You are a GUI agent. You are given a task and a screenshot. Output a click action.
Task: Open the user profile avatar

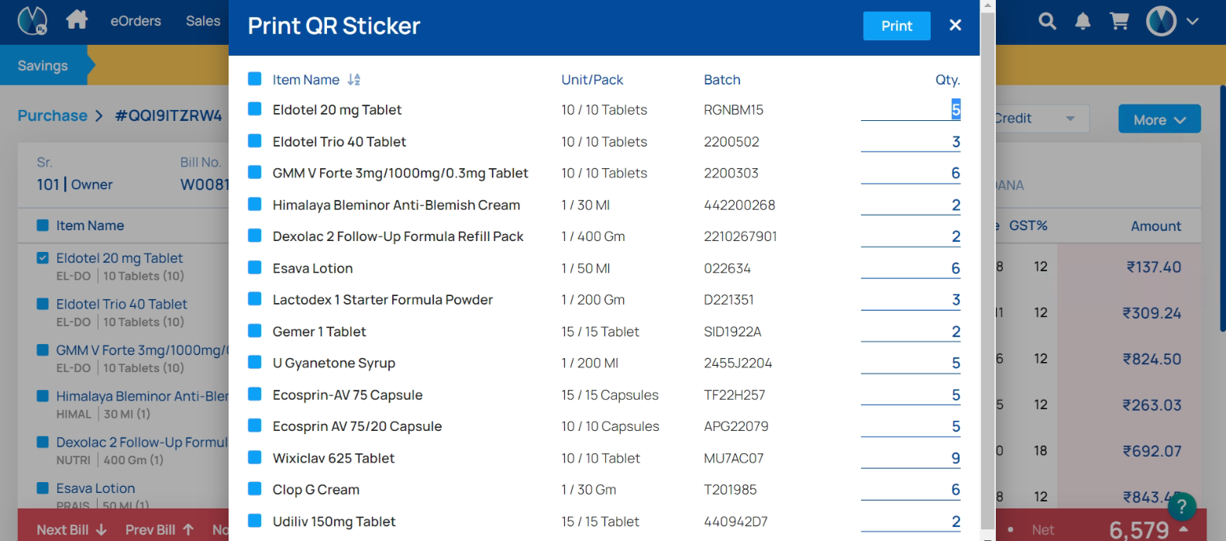pyautogui.click(x=1161, y=22)
